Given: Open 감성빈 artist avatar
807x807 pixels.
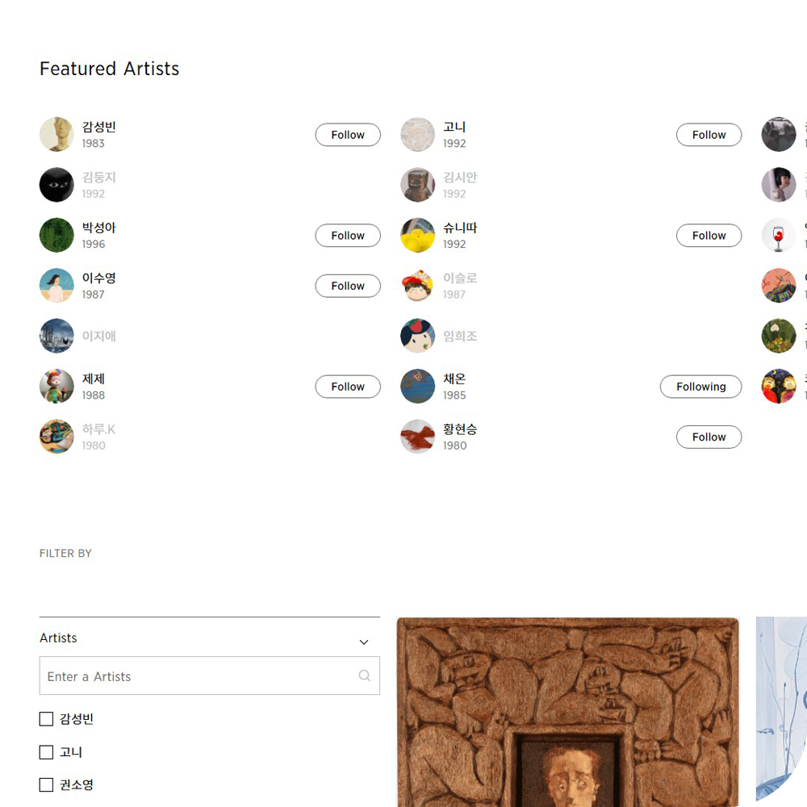Looking at the screenshot, I should (x=56, y=134).
